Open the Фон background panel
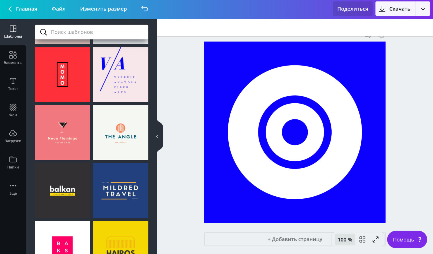 pos(13,110)
